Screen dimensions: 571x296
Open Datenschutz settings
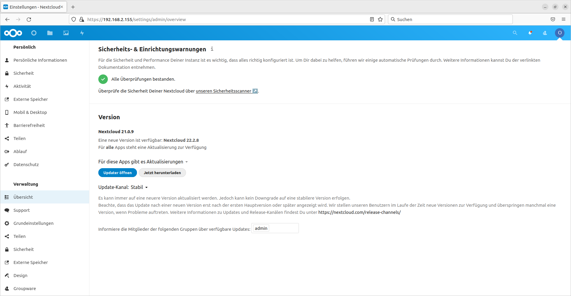pos(45,165)
